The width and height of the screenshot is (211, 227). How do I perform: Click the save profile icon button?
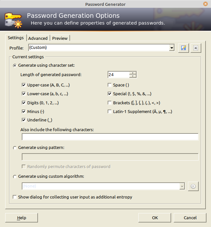click(183, 48)
